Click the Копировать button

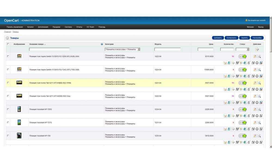point(231,38)
